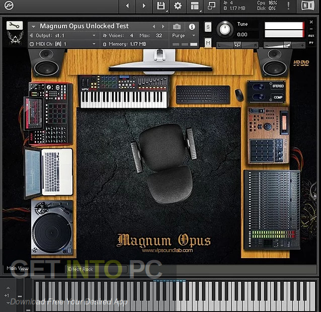The height and width of the screenshot is (312, 321).
Task: Expand the instrument name dropdown triangle
Action: (34, 26)
